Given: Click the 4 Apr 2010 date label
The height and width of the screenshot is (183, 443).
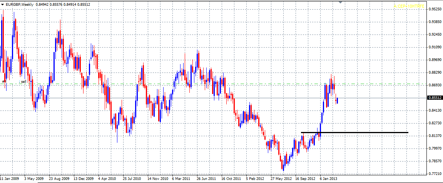Looking at the screenshot, I should pos(107,179).
